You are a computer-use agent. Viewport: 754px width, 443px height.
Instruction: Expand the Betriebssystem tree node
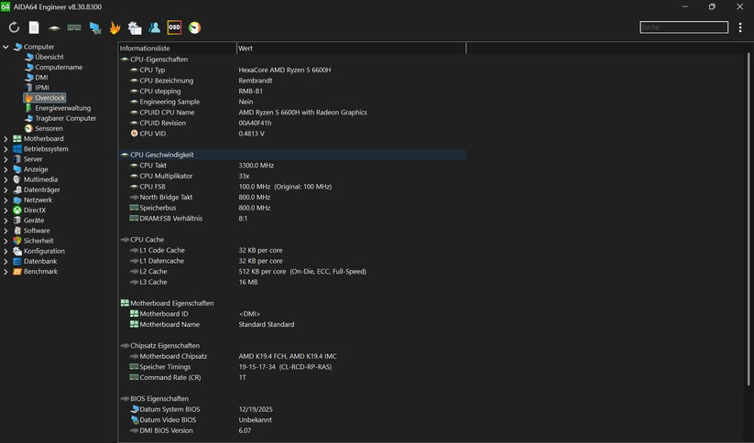[x=5, y=149]
